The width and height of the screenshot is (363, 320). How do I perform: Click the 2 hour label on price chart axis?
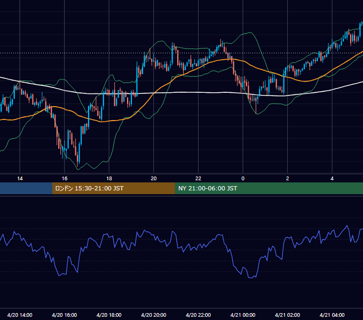point(288,179)
